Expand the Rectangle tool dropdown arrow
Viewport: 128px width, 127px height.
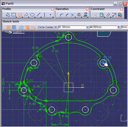click(16, 17)
